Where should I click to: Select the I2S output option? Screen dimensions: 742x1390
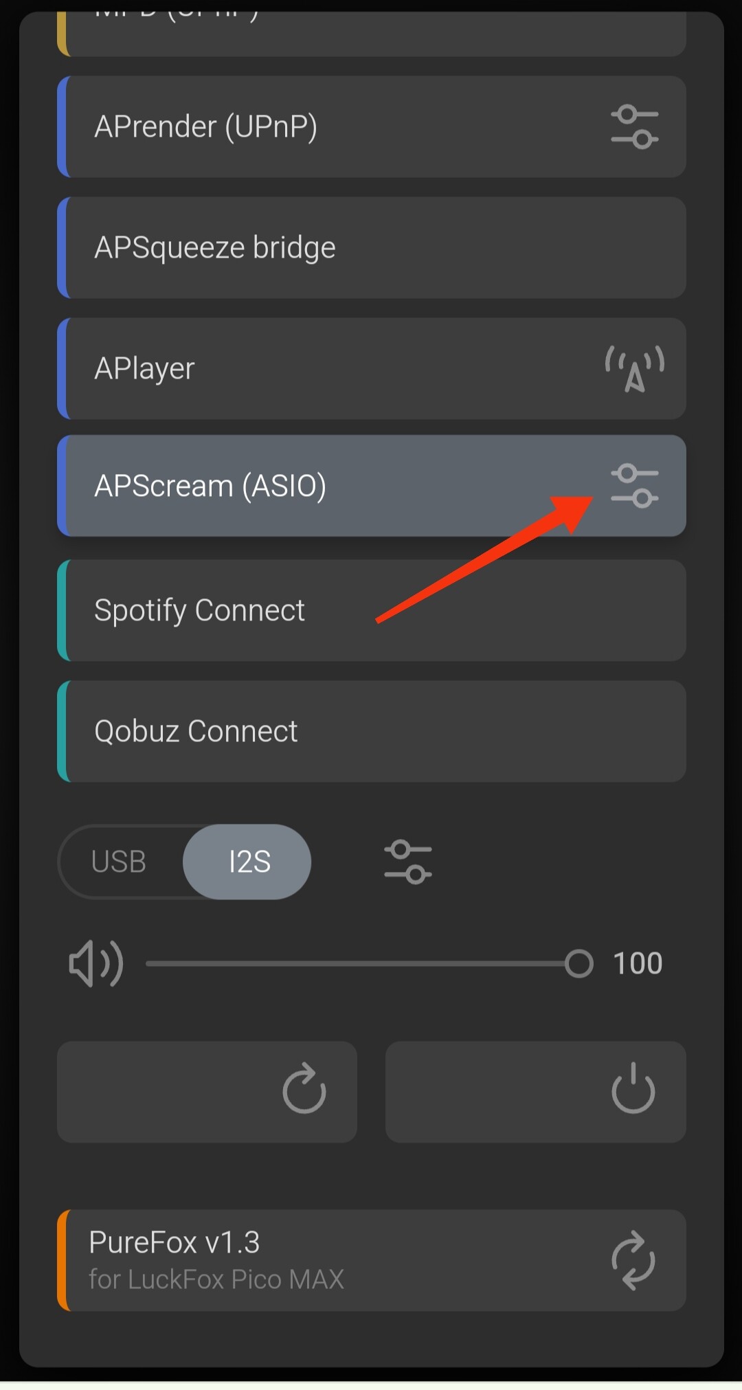[x=247, y=862]
